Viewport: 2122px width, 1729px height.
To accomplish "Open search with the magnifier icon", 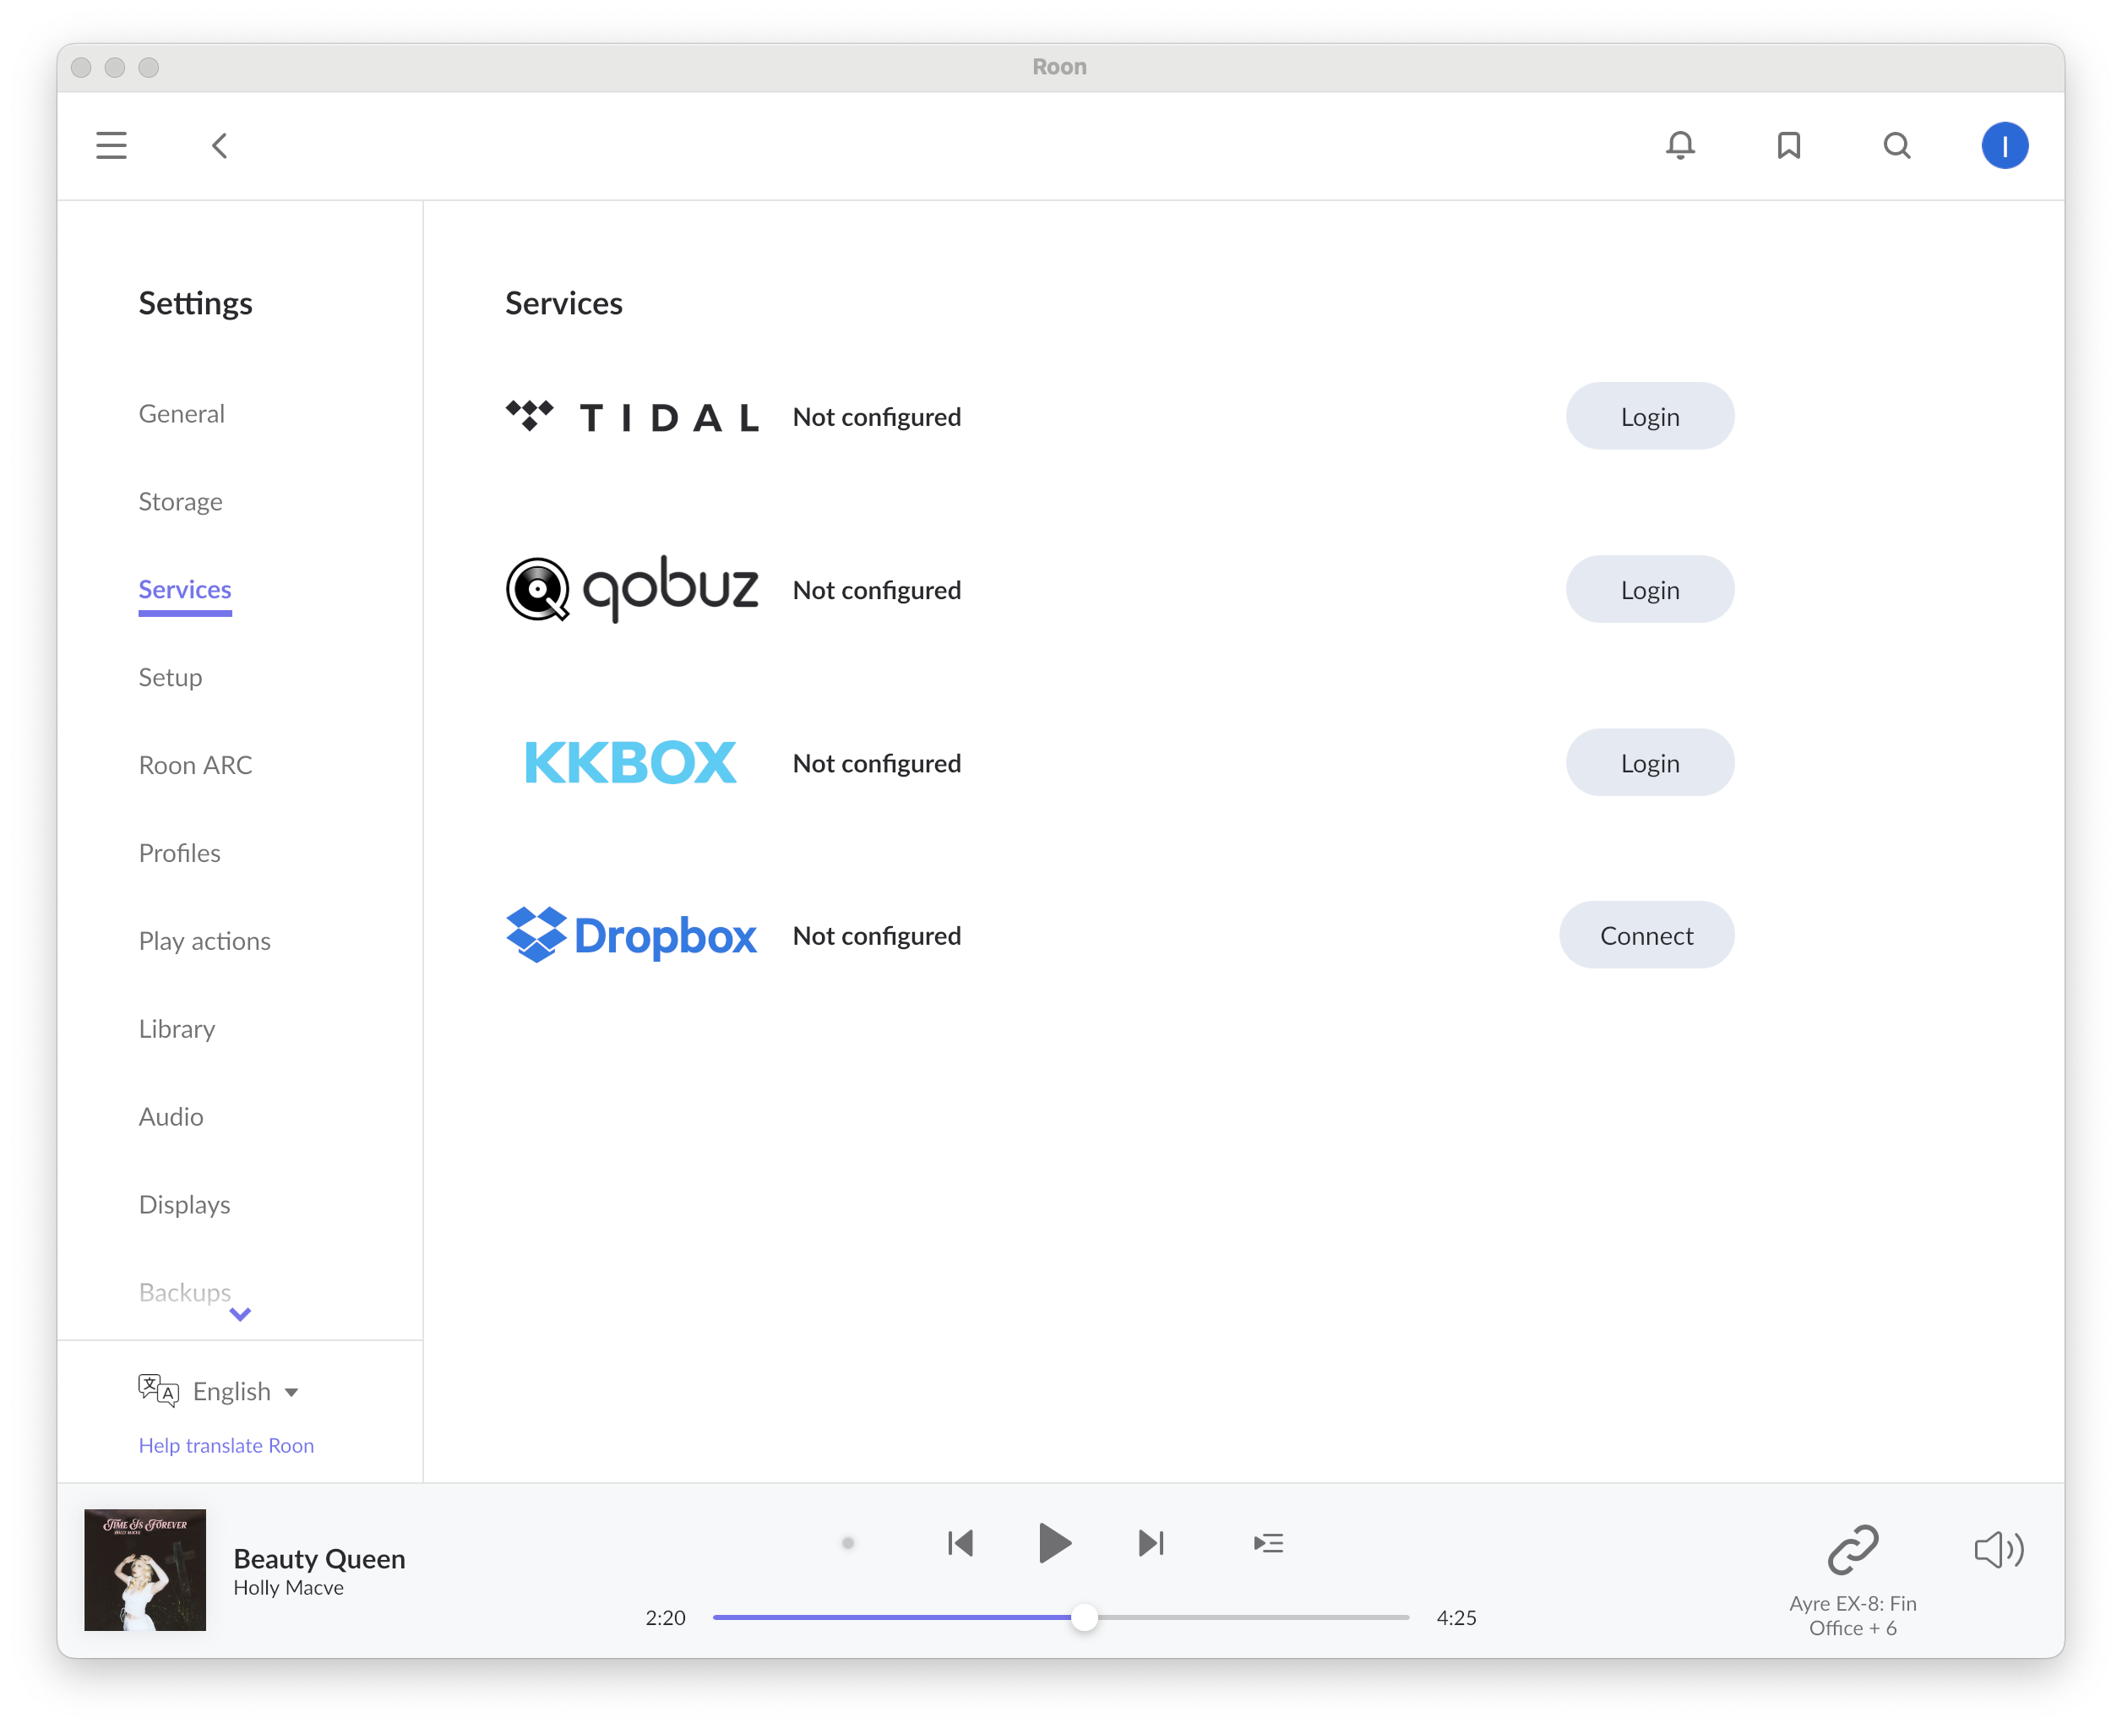I will coord(1897,145).
